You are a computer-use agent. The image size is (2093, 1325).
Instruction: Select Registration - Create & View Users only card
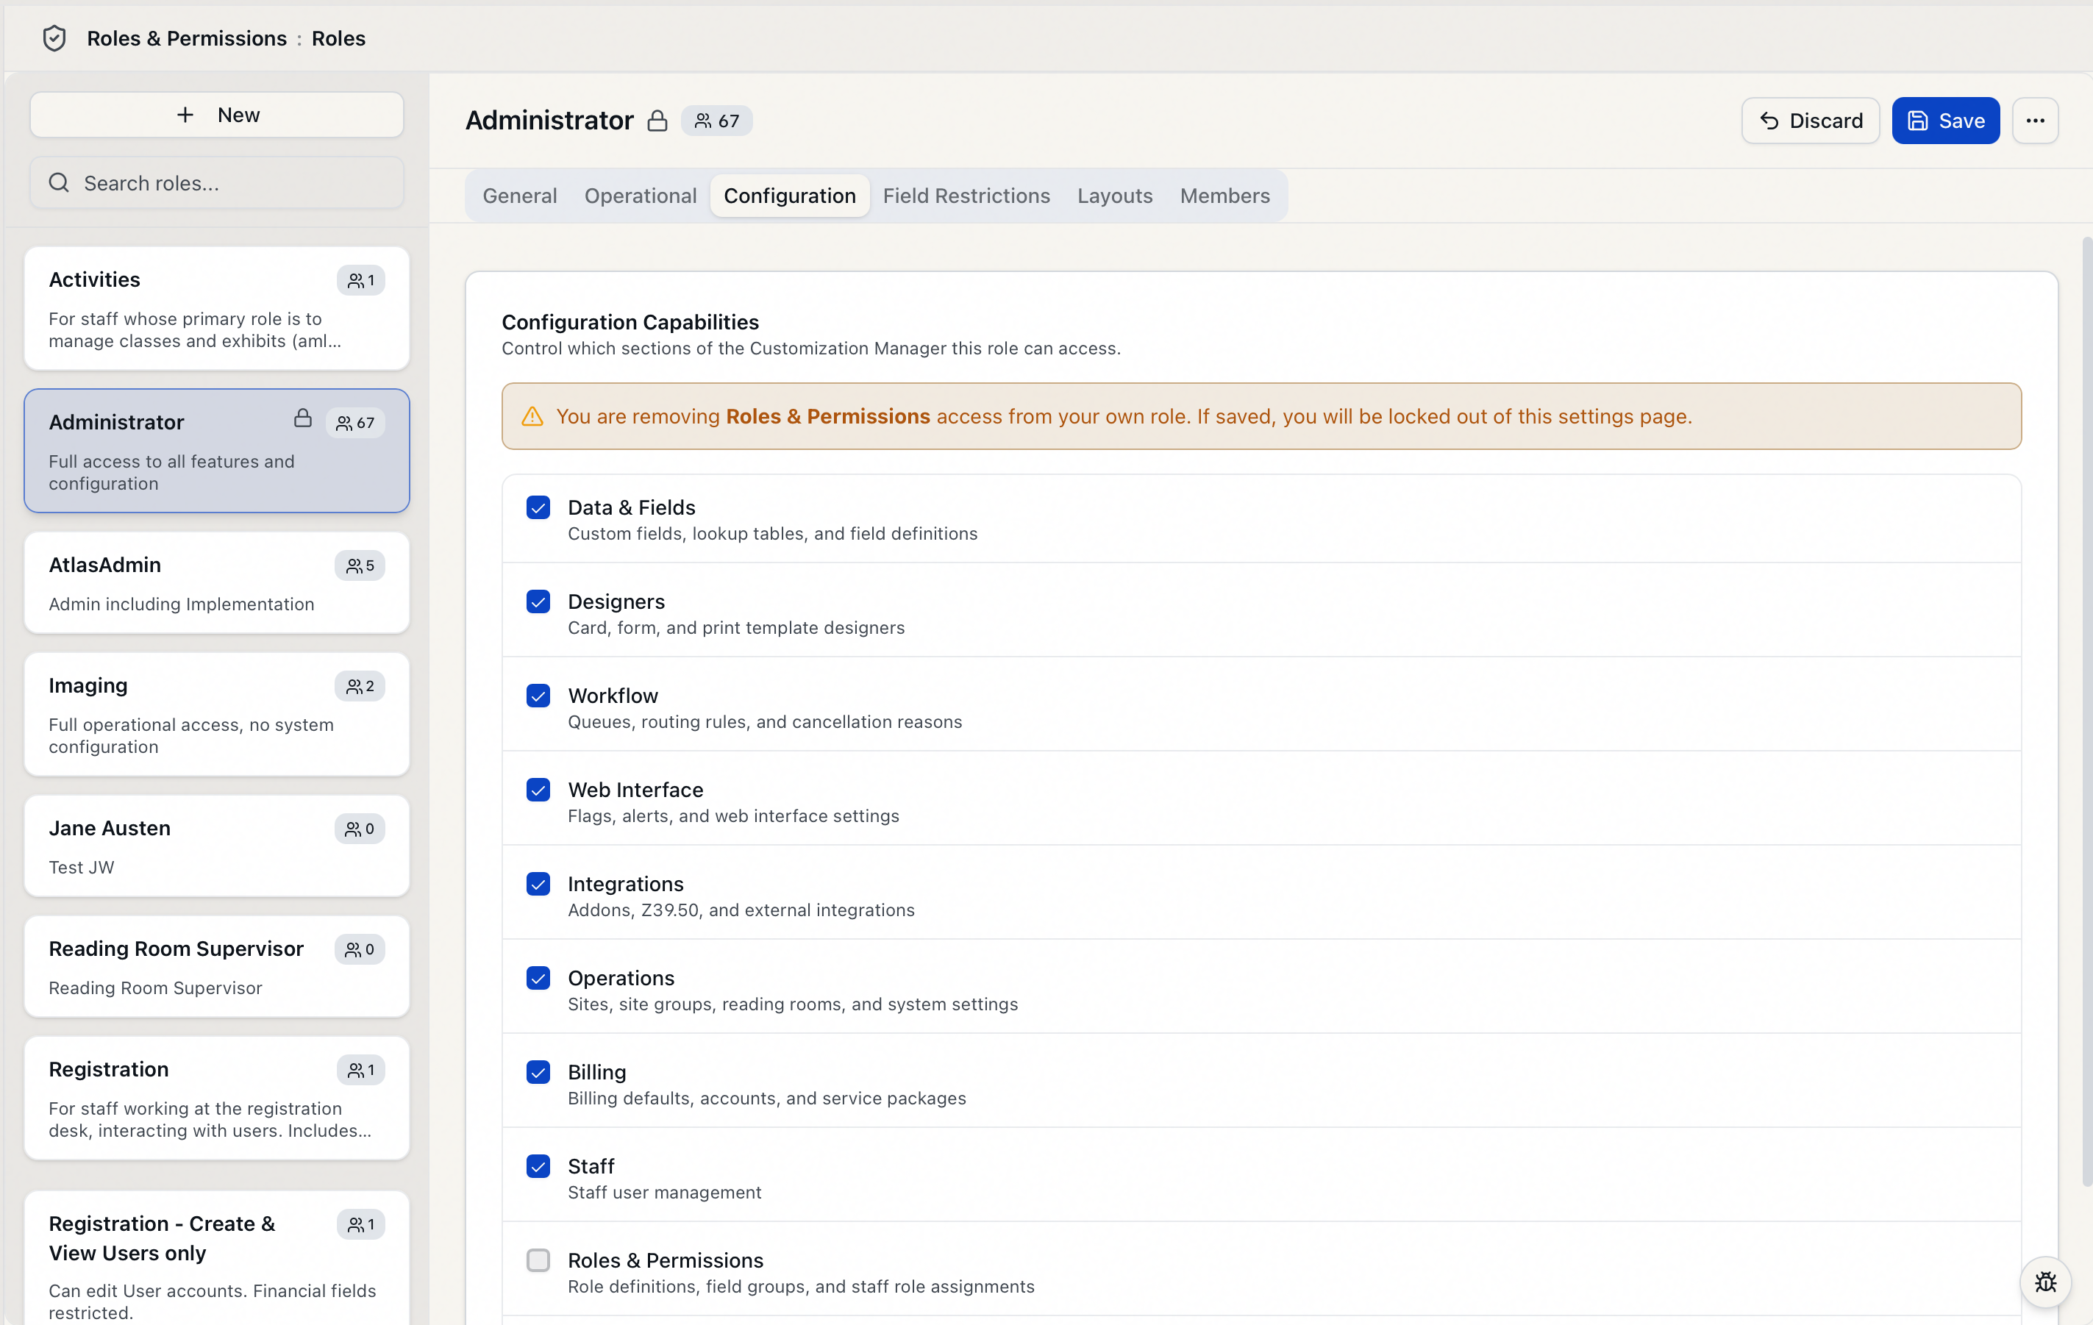click(217, 1258)
